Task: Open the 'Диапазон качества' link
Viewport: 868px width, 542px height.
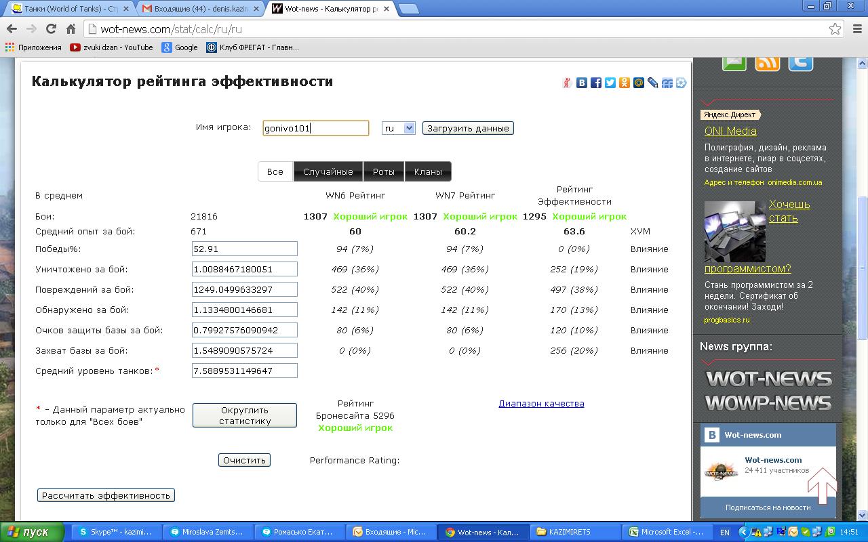Action: [x=541, y=403]
